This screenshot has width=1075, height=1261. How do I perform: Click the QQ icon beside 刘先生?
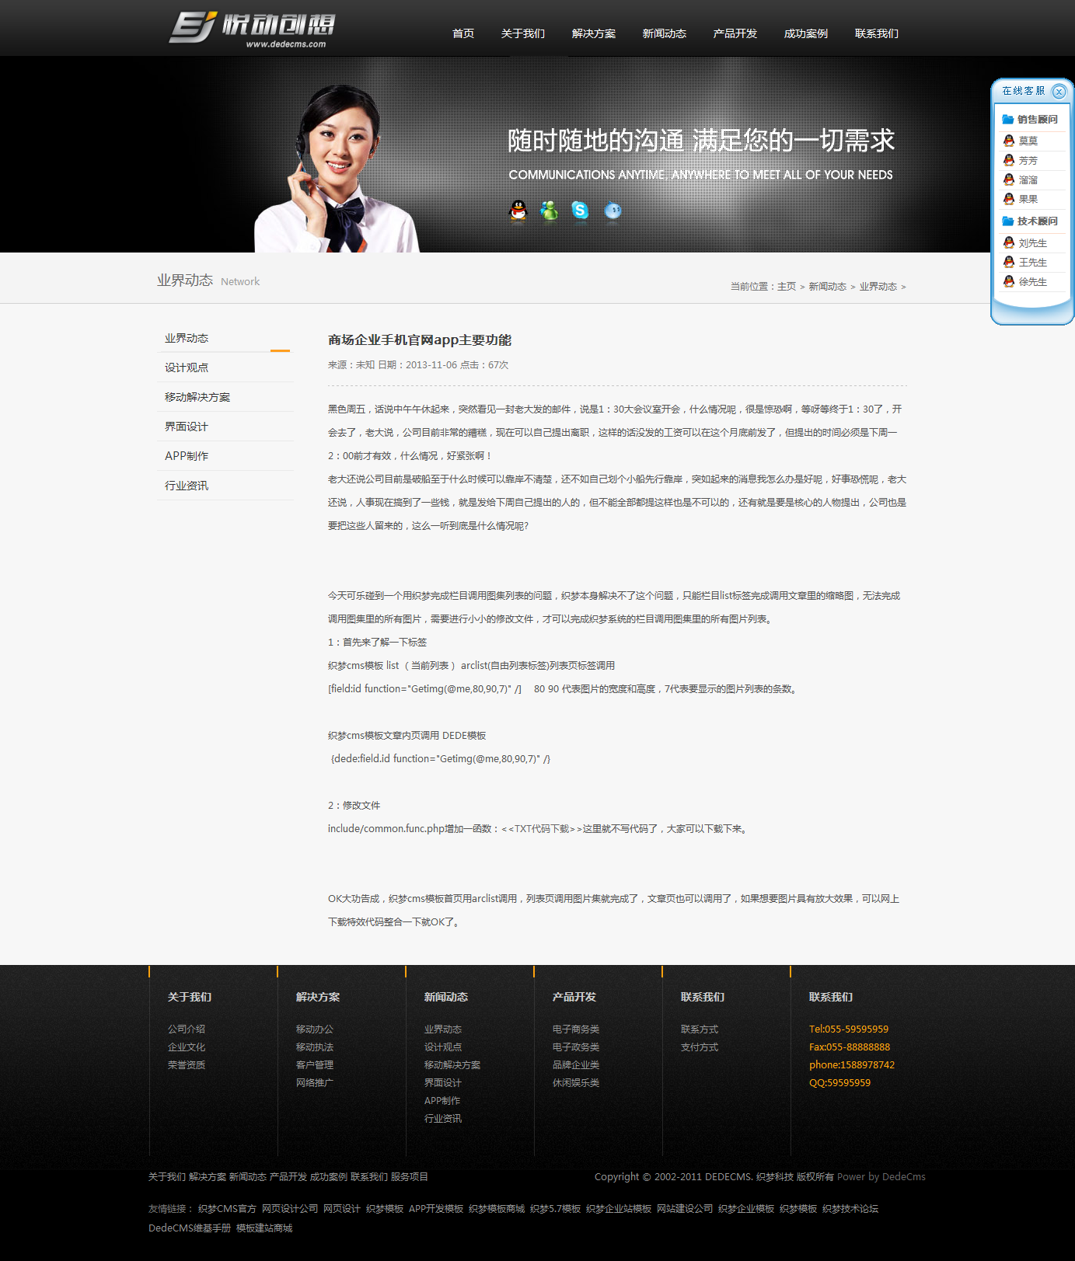(x=1009, y=243)
